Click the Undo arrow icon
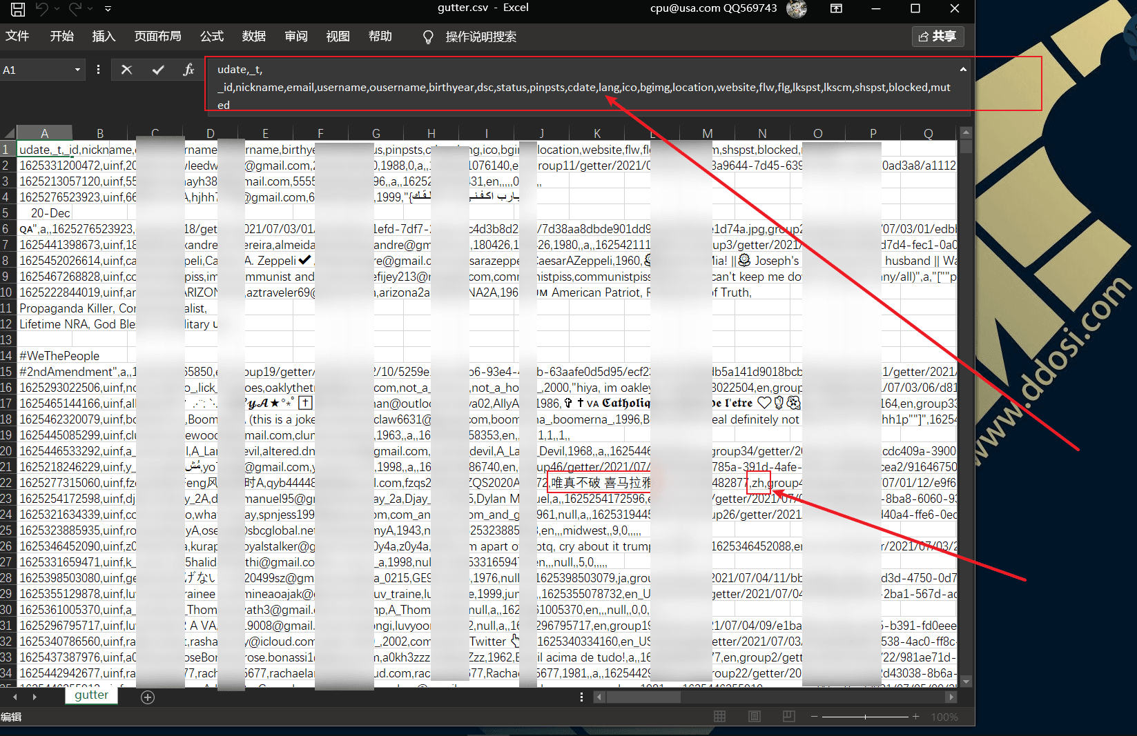This screenshot has width=1137, height=736. point(42,9)
